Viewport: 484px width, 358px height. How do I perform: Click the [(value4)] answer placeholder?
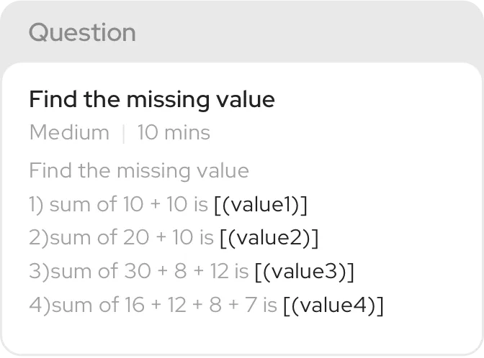click(333, 306)
